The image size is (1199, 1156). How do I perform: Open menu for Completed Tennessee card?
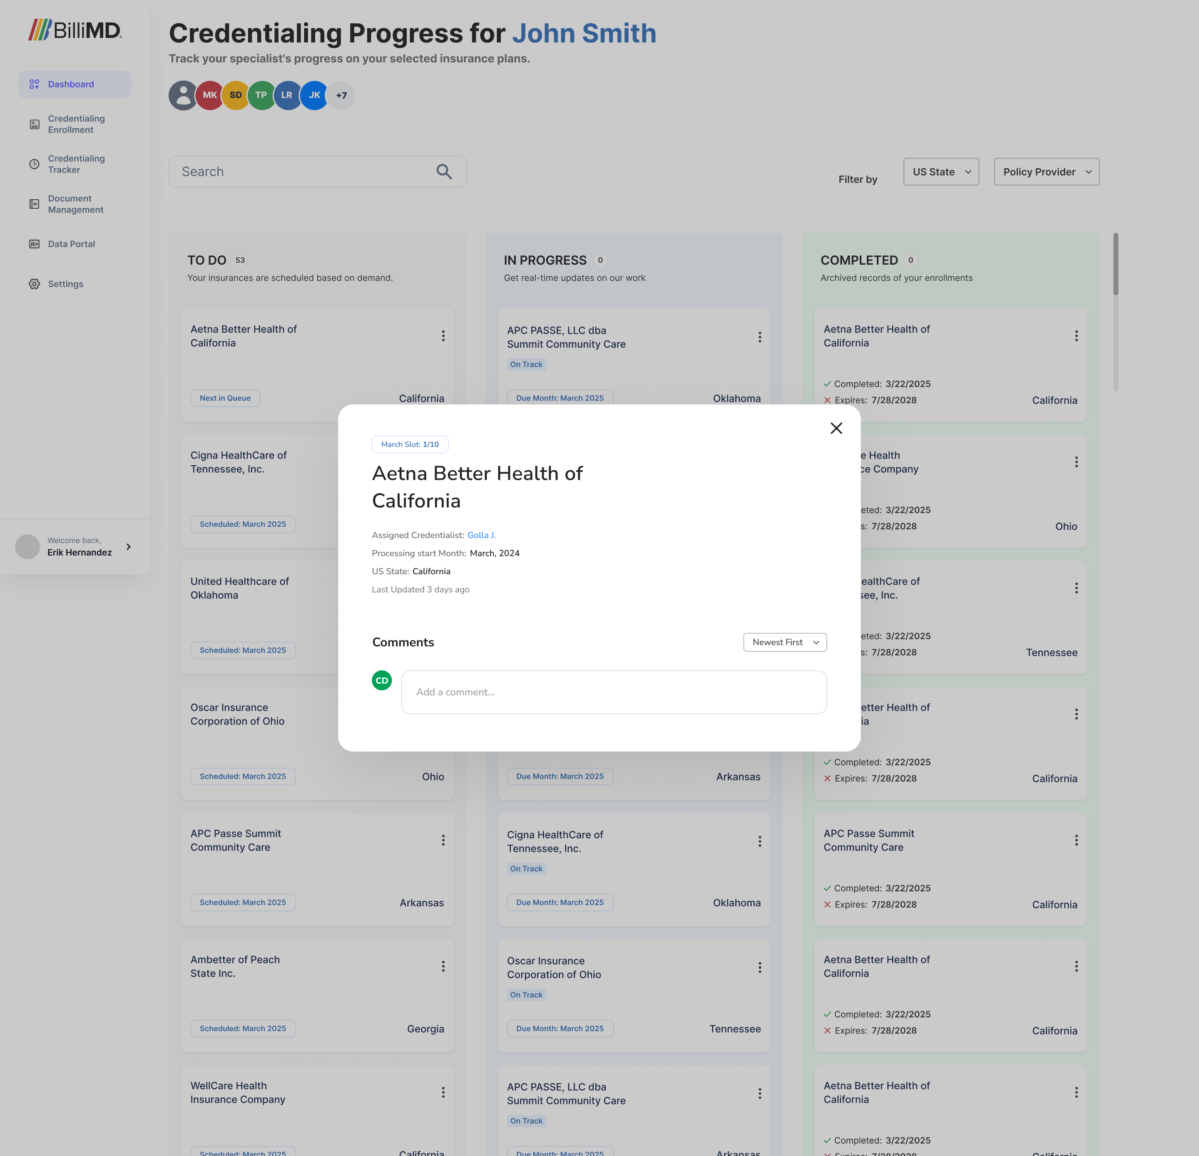[x=1076, y=588]
